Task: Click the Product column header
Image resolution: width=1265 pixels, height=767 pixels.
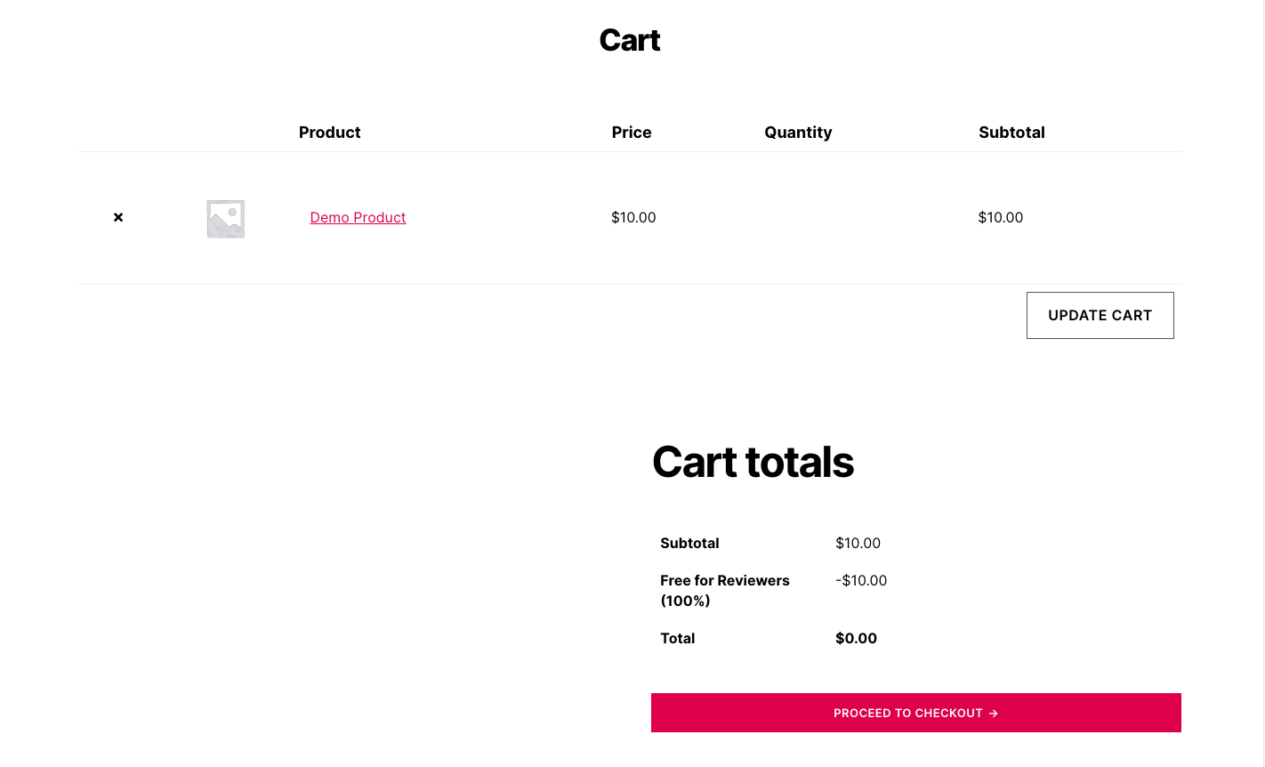Action: click(x=329, y=133)
